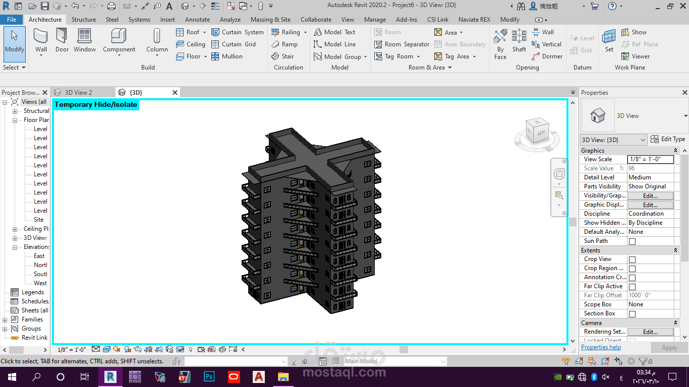Enable the Sun Path checkbox
689x387 pixels.
tap(632, 241)
